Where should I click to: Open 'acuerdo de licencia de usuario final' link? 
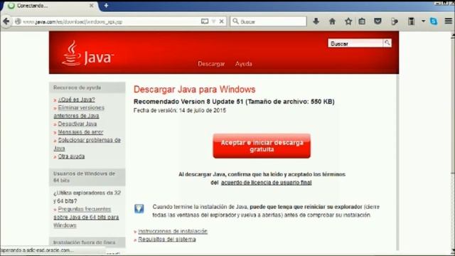(267, 183)
